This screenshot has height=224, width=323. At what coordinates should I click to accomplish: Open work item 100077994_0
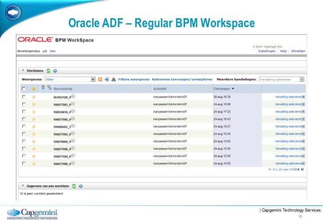click(x=62, y=157)
